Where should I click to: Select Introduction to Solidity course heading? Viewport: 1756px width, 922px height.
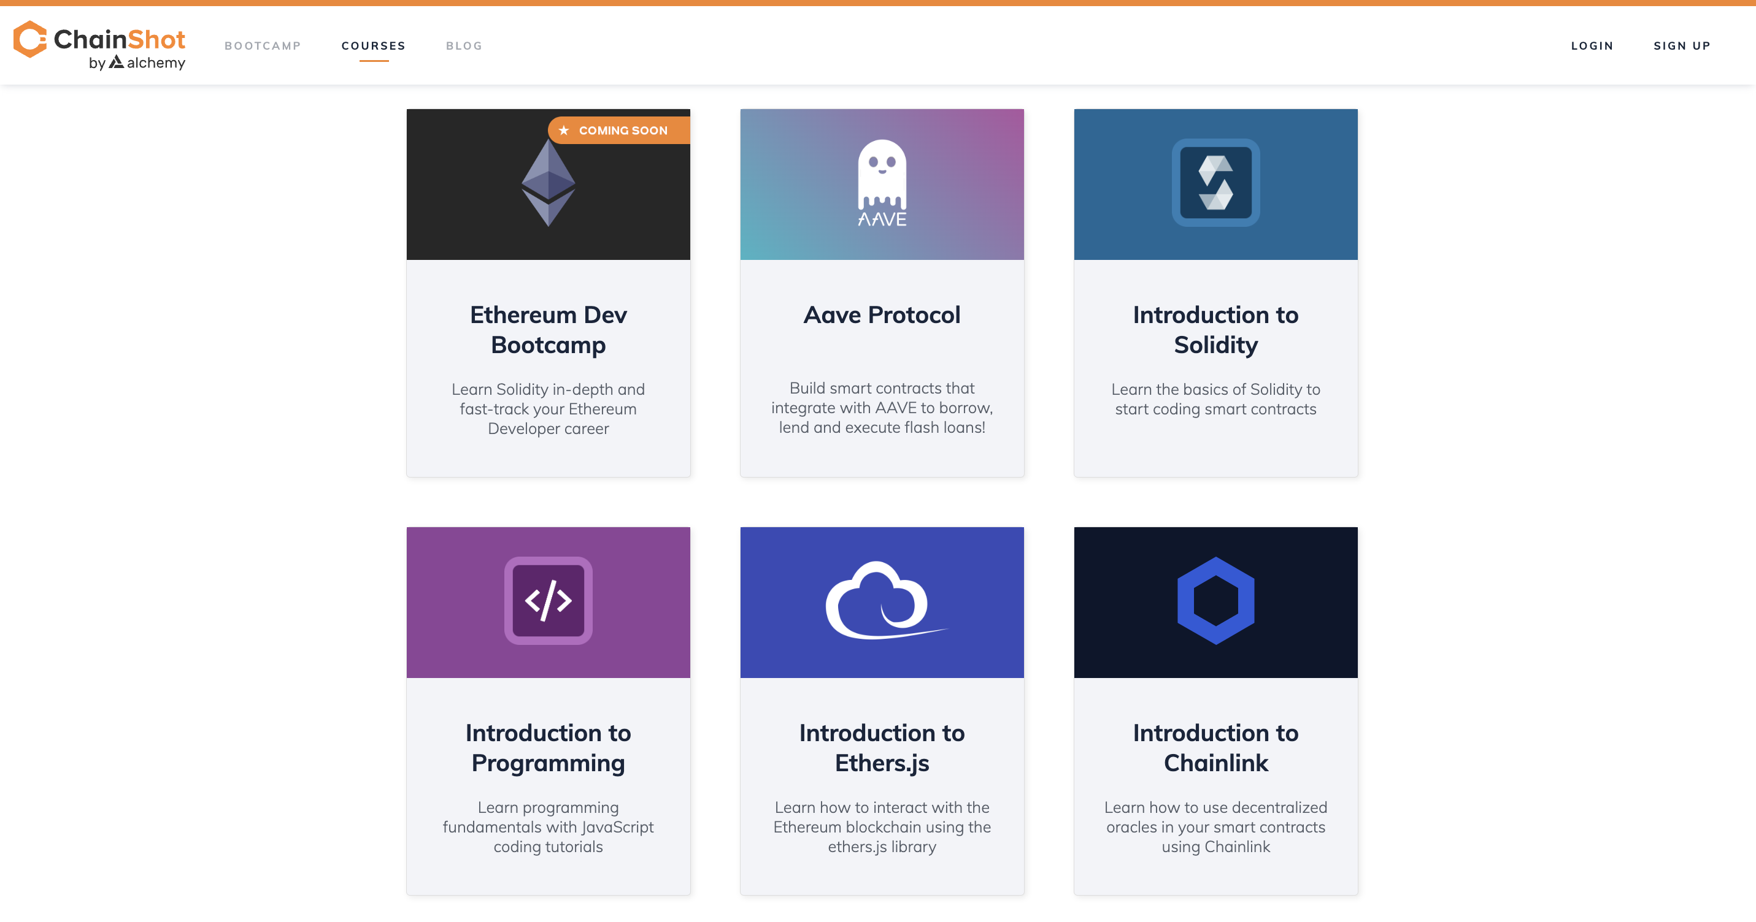click(x=1215, y=330)
